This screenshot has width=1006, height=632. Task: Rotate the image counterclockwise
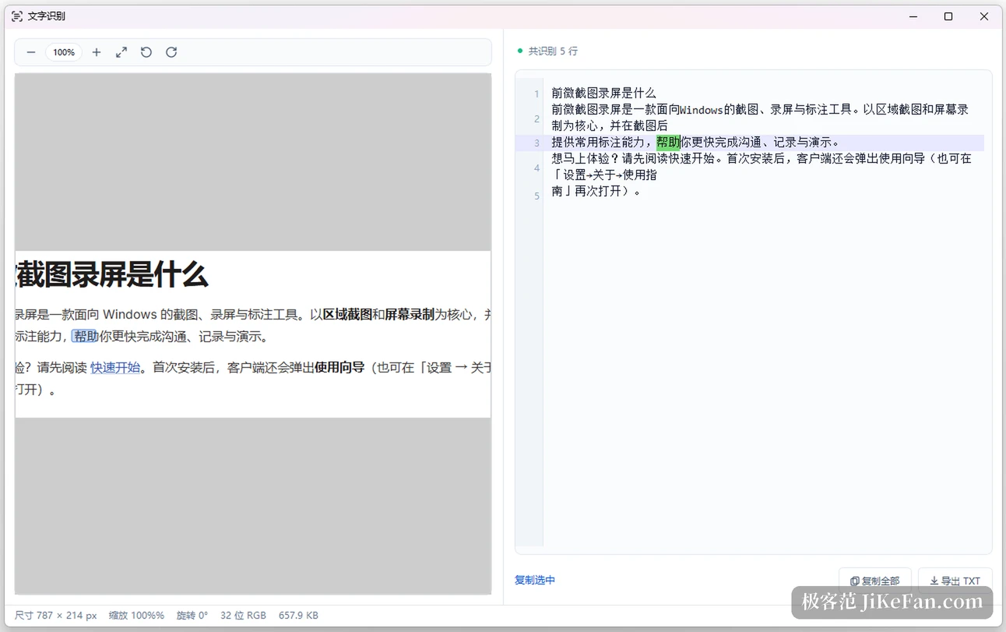click(x=146, y=52)
